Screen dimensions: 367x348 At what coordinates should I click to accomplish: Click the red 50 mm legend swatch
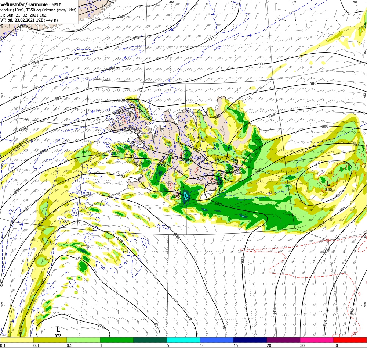click(x=350, y=340)
